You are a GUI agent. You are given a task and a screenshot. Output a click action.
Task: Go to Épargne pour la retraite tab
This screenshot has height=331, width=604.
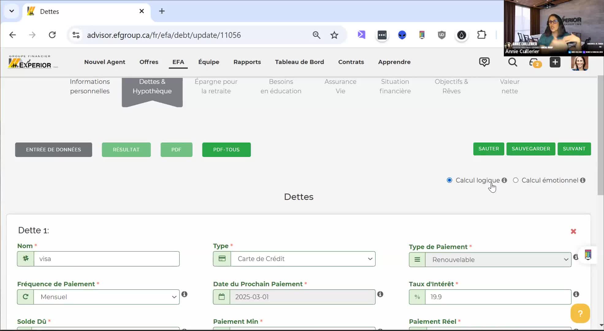tap(216, 86)
